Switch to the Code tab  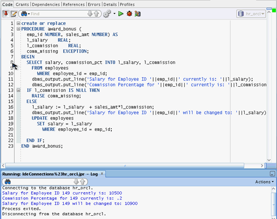click(7, 5)
